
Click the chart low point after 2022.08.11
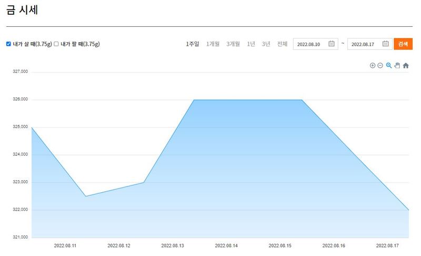click(86, 196)
